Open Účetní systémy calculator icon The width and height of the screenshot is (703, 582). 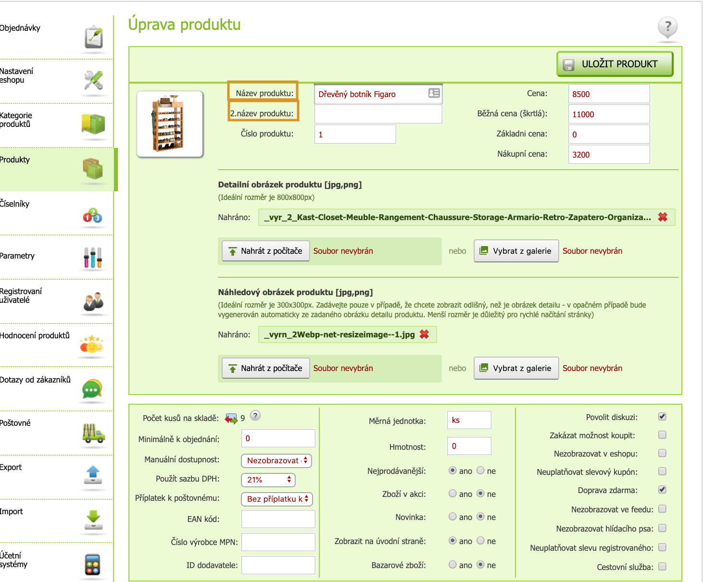(x=92, y=565)
